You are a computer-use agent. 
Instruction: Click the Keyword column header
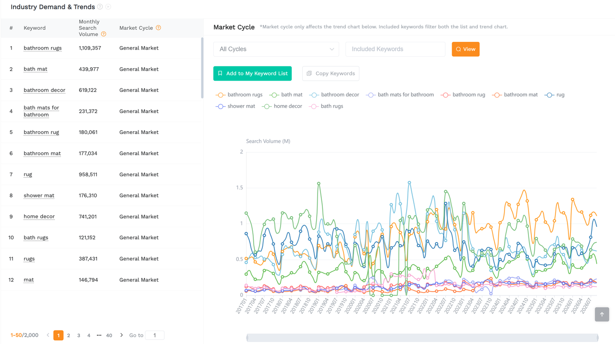(35, 28)
